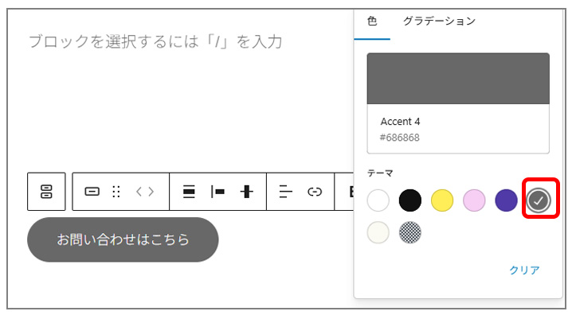Choose the white theme color swatch
The width and height of the screenshot is (572, 319).
click(378, 200)
